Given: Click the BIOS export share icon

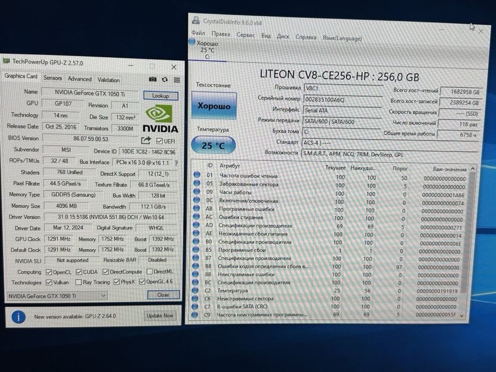Looking at the screenshot, I should click(x=146, y=140).
